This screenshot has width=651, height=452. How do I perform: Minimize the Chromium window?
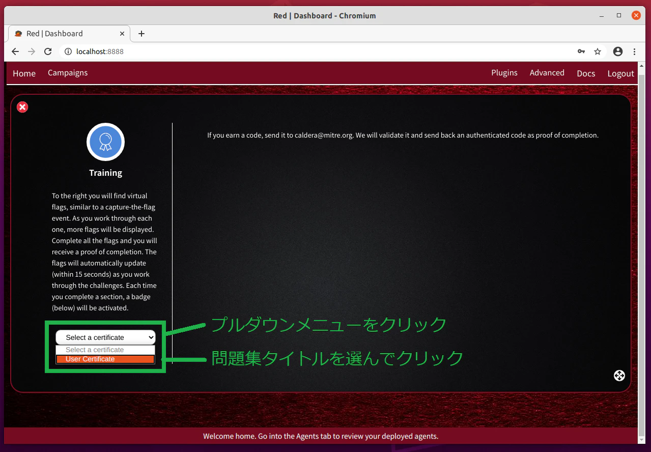coord(602,15)
